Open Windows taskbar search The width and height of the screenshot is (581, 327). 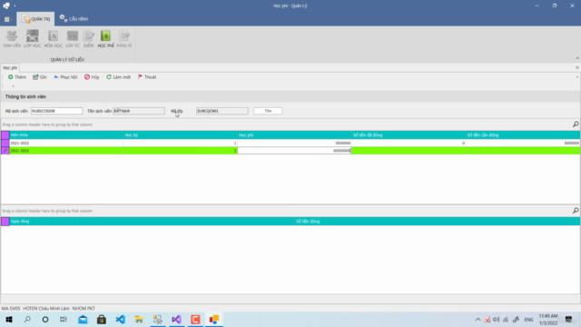pos(27,320)
